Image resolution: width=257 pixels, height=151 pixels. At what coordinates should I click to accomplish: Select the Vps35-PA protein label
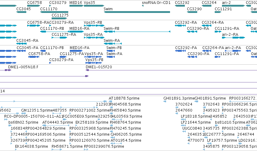94,54
